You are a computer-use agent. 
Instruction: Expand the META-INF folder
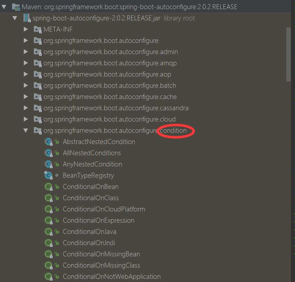click(x=26, y=29)
